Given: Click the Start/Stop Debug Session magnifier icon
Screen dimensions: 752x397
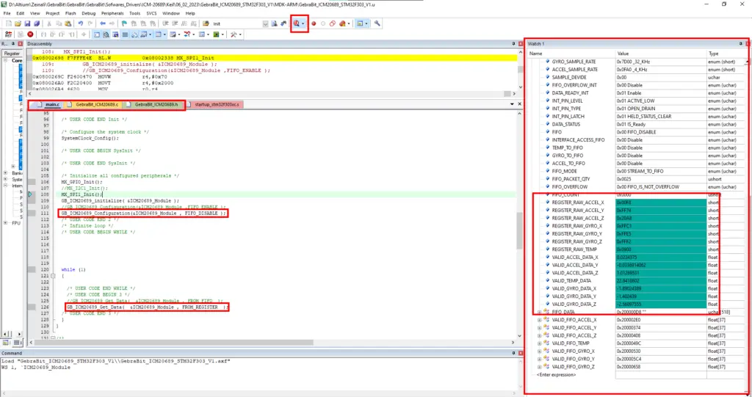Looking at the screenshot, I should (x=297, y=23).
